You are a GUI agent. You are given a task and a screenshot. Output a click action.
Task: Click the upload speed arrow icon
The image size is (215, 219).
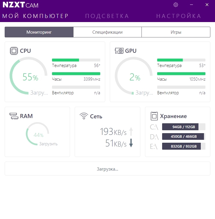(x=131, y=132)
